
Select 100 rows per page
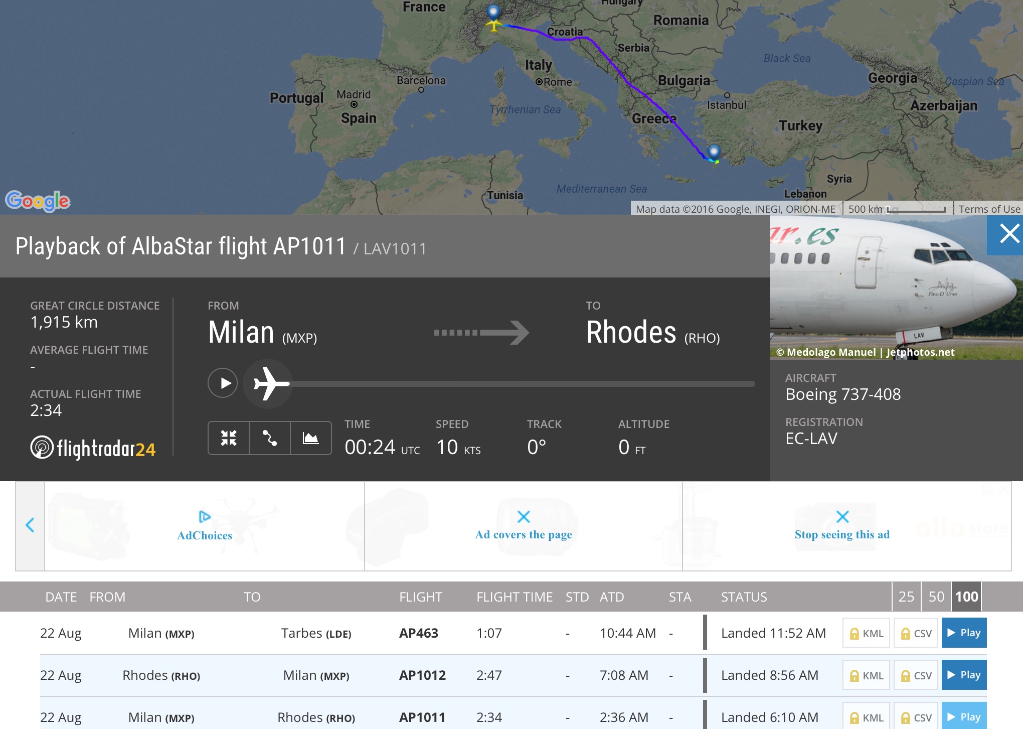click(966, 597)
